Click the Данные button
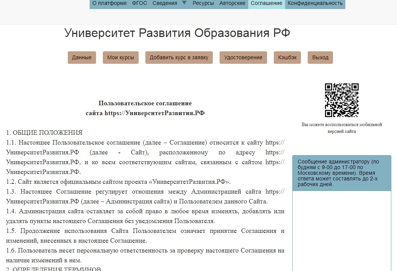Screen dimensions: 397x271 click(x=82, y=58)
